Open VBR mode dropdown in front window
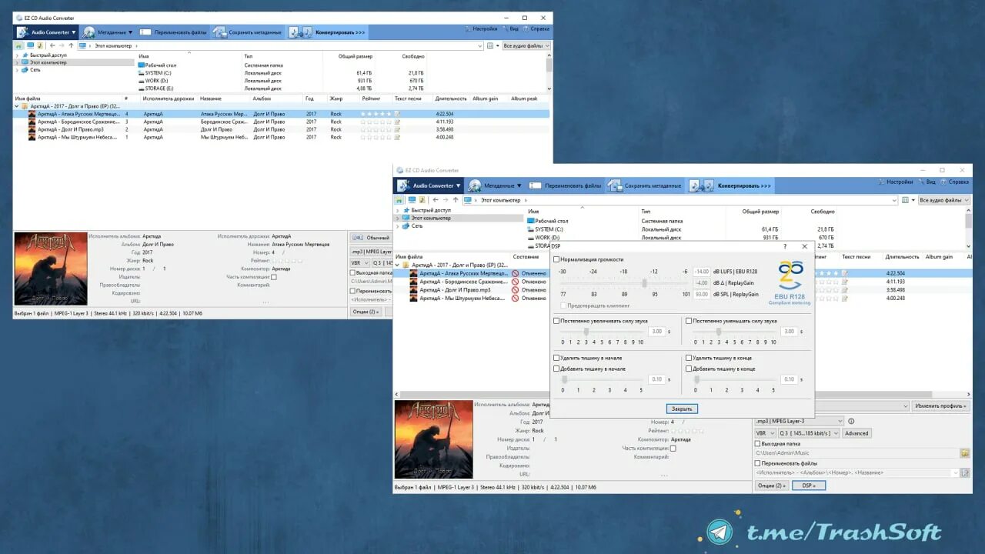 [x=765, y=433]
